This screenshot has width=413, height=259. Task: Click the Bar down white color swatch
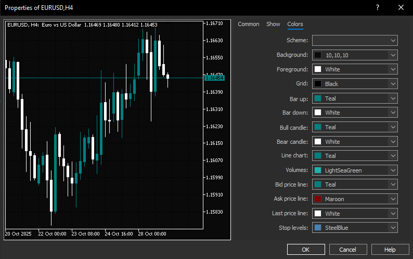318,113
